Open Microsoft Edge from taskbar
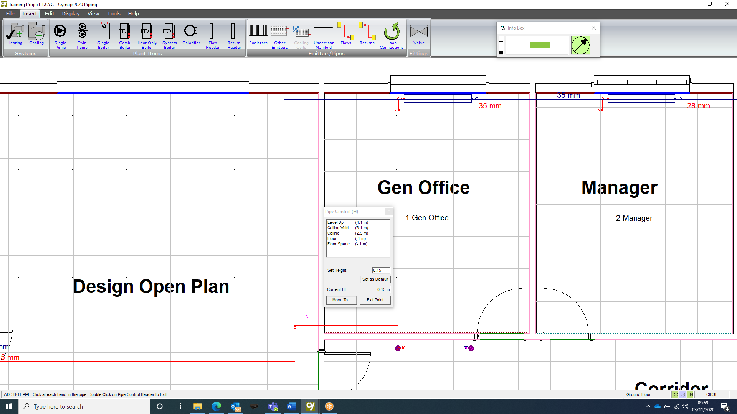 coord(216,406)
